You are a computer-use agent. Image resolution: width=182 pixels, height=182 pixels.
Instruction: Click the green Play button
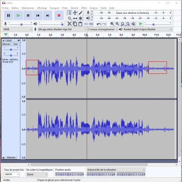pos(18,16)
